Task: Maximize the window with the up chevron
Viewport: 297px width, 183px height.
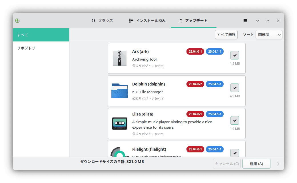Action: (x=268, y=21)
